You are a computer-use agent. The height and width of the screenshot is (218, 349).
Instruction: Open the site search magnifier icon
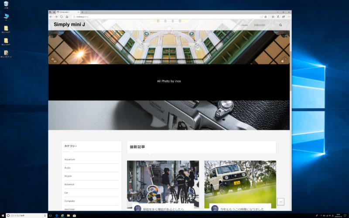281,25
